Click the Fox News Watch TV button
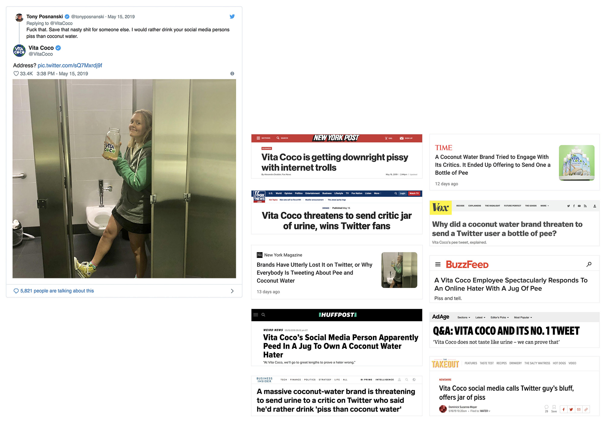 414,193
